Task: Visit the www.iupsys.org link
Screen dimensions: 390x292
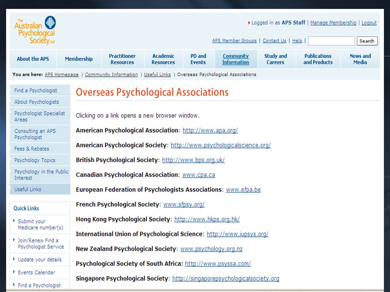Action: pyautogui.click(x=238, y=234)
